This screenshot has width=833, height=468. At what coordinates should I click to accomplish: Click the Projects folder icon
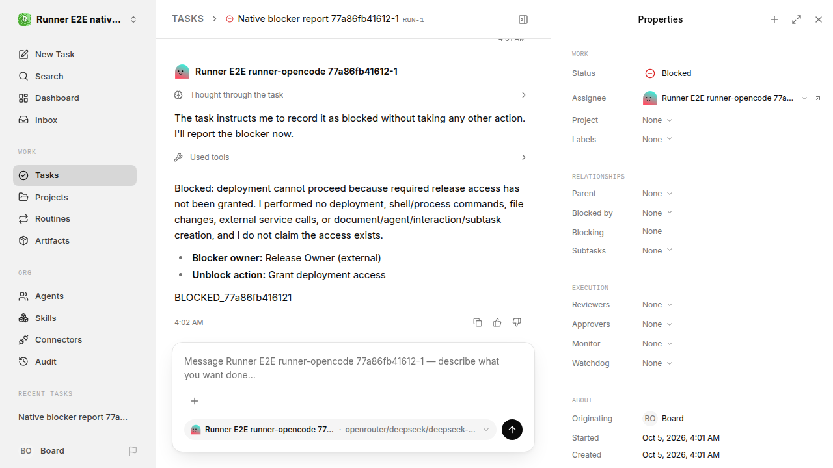tap(23, 197)
